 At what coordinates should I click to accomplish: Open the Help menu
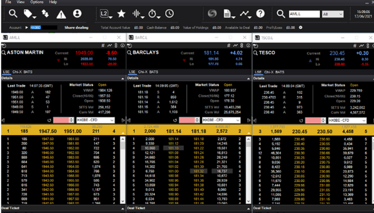(x=53, y=2)
